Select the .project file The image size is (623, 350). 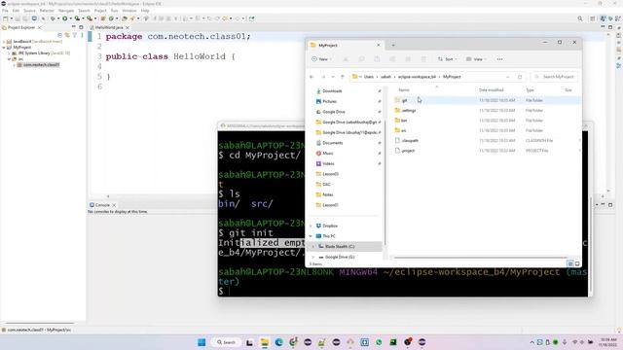(408, 151)
